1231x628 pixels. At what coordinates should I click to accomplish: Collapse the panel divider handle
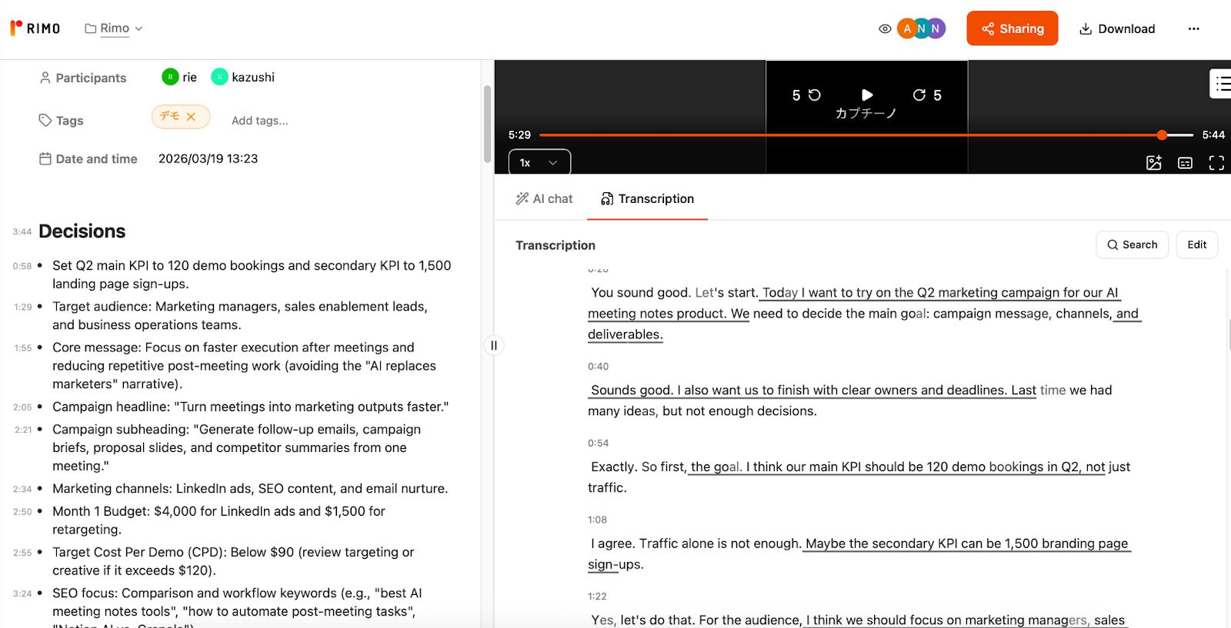click(x=494, y=346)
